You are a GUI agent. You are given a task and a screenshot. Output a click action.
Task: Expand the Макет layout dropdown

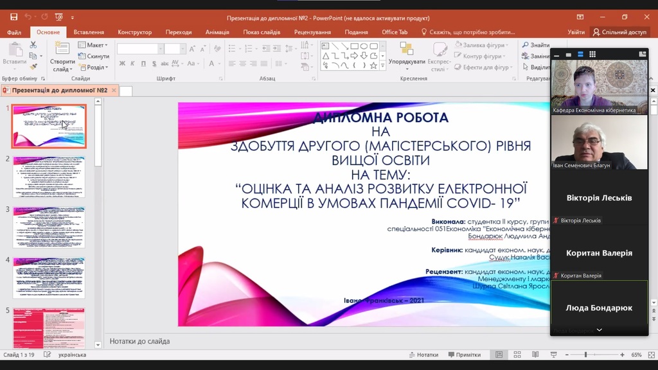coord(93,45)
